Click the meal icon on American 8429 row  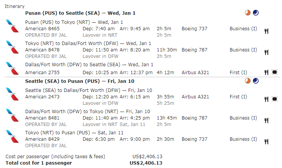[x=267, y=142]
